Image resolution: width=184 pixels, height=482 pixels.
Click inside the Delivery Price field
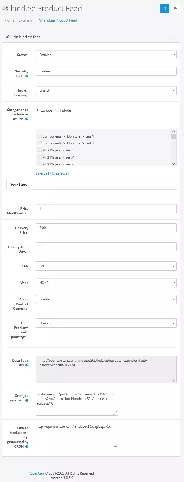[106, 227]
